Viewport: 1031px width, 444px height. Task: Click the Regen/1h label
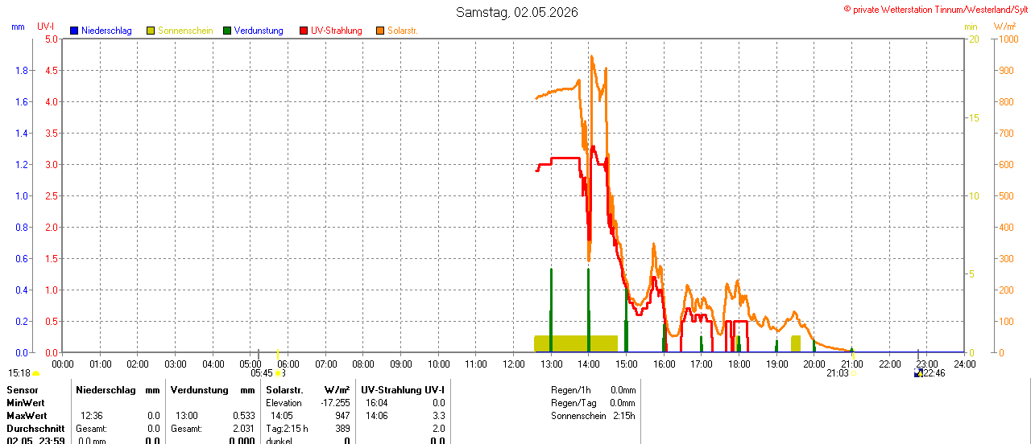571,389
